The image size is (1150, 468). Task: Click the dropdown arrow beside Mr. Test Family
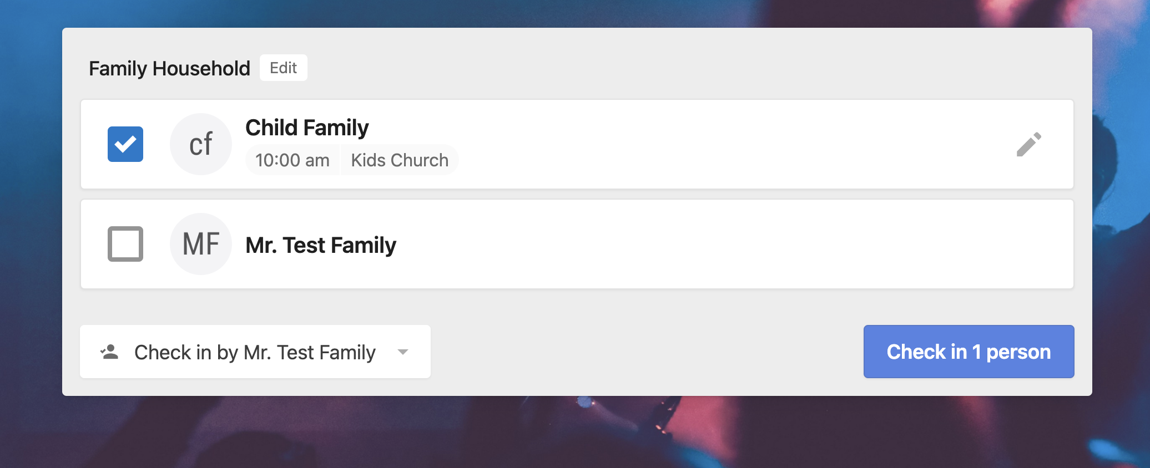[x=403, y=352]
